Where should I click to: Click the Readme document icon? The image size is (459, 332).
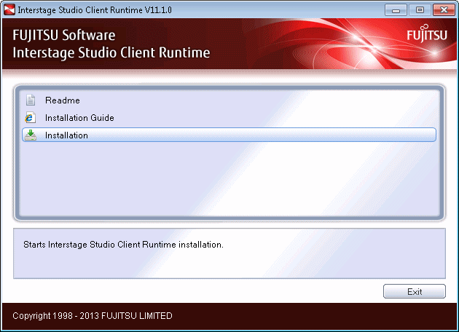click(31, 100)
